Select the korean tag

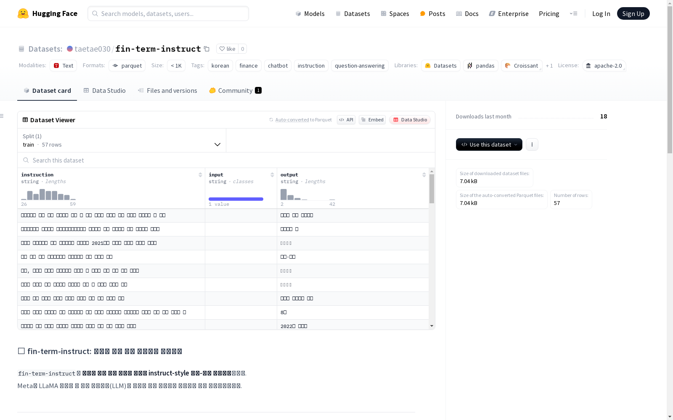pyautogui.click(x=220, y=66)
